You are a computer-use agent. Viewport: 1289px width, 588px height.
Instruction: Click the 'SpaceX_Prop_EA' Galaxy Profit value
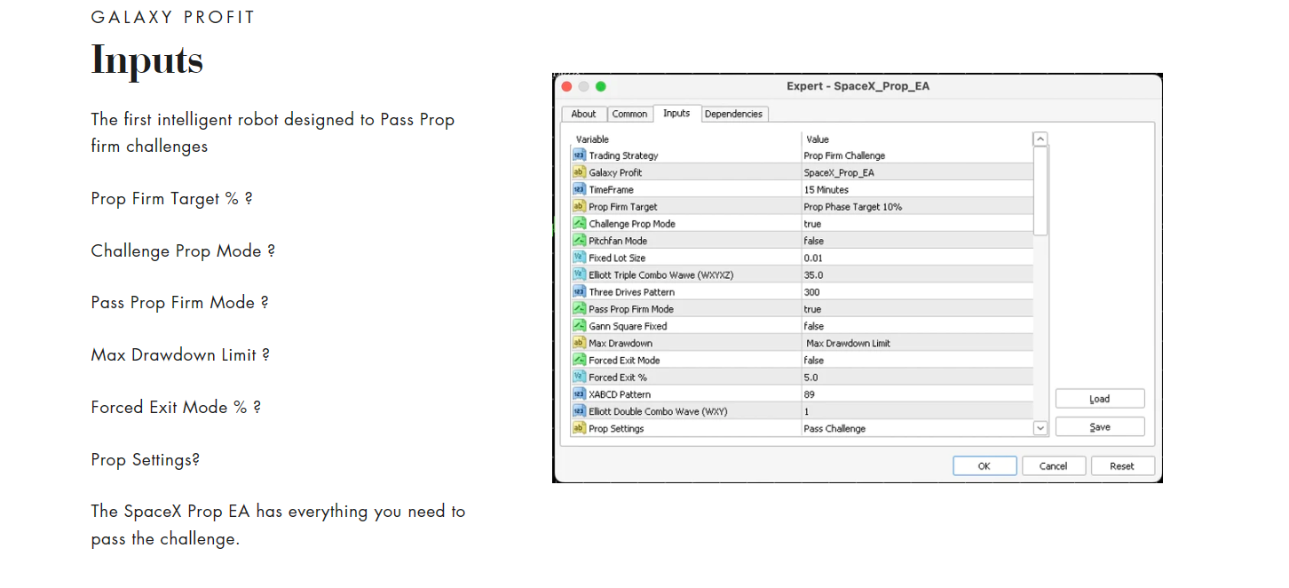(x=839, y=172)
